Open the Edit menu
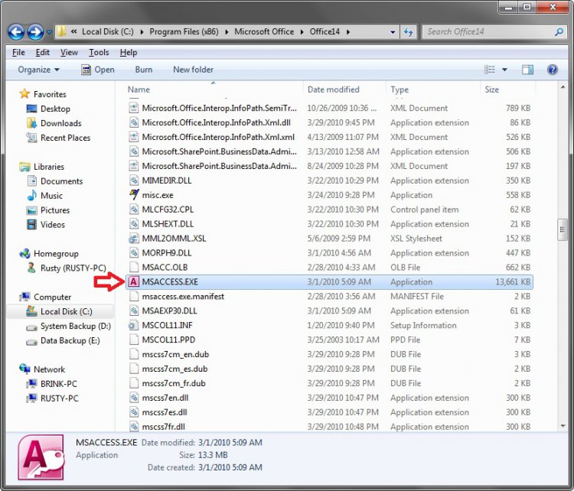Viewport: 574px width, 491px height. [42, 52]
